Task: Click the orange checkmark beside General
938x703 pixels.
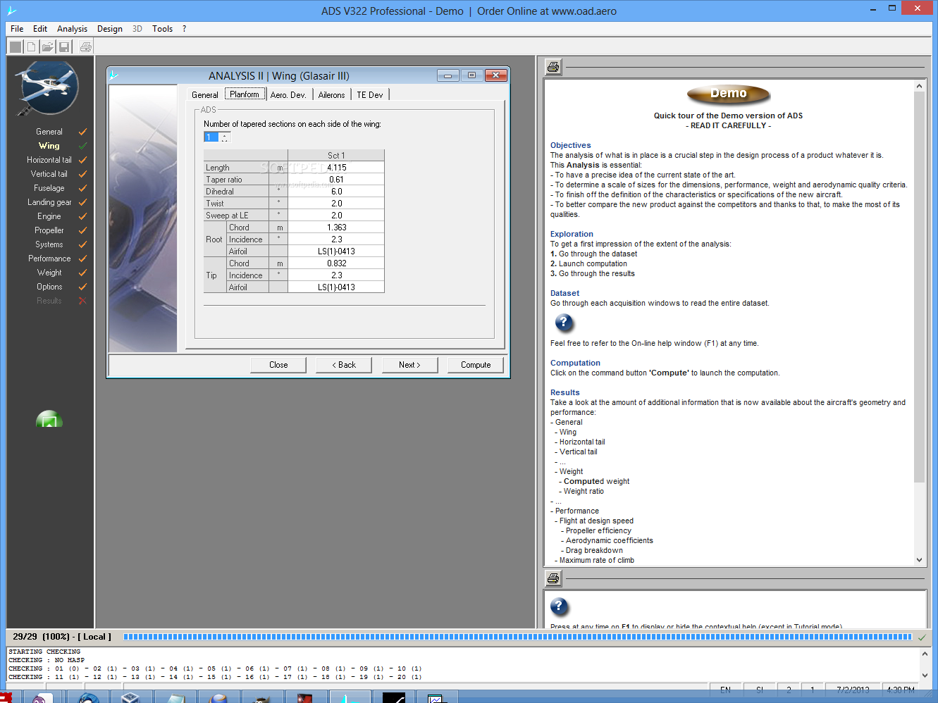Action: coord(82,132)
